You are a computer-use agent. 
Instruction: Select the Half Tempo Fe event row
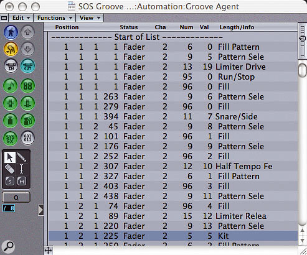tap(173, 166)
